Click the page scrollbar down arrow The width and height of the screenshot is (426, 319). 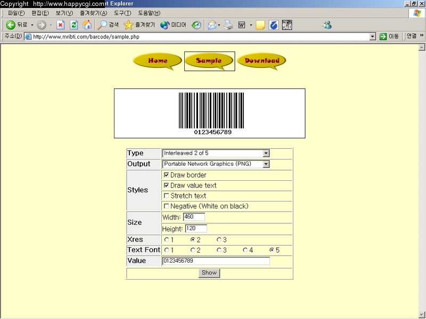coord(421,315)
